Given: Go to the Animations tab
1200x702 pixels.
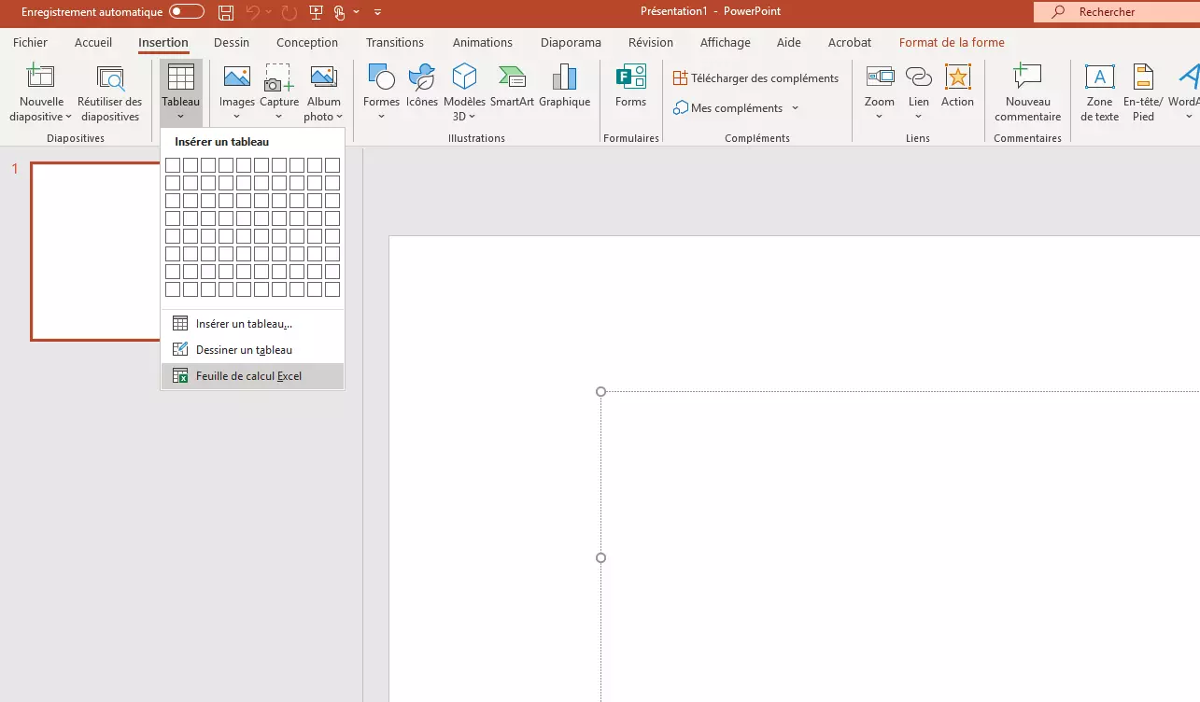Looking at the screenshot, I should (483, 42).
